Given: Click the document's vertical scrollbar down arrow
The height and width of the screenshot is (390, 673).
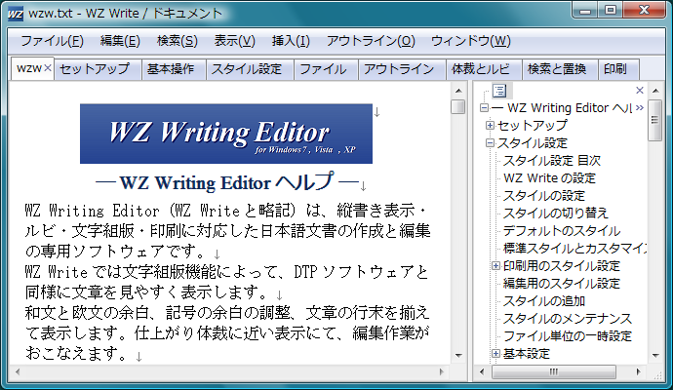Looking at the screenshot, I should pos(458,355).
